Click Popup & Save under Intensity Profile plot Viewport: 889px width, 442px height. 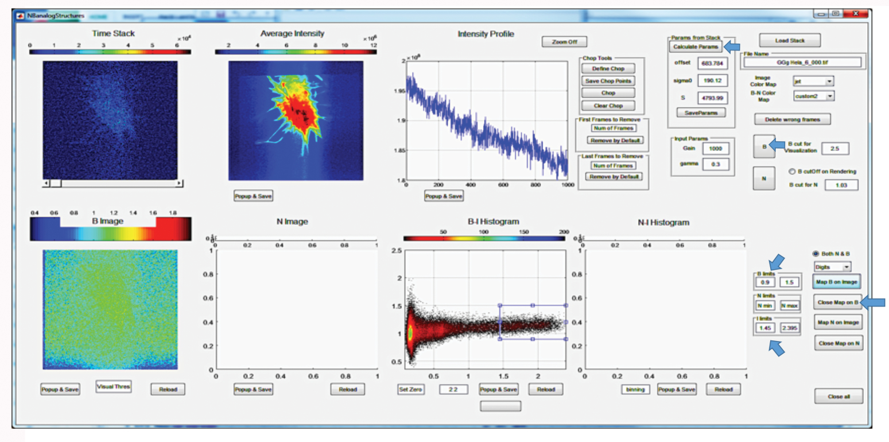pos(444,196)
